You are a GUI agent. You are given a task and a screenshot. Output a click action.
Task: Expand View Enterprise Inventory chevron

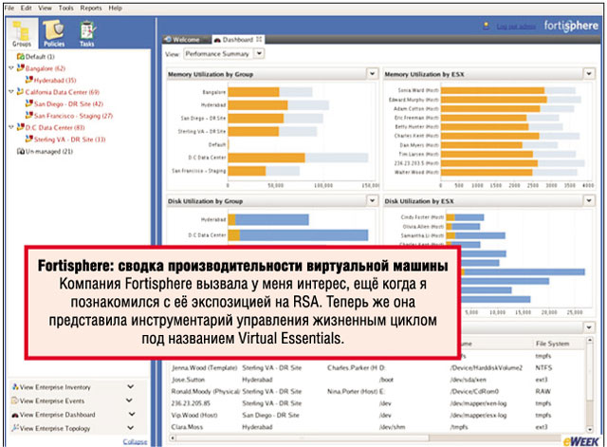(x=131, y=386)
